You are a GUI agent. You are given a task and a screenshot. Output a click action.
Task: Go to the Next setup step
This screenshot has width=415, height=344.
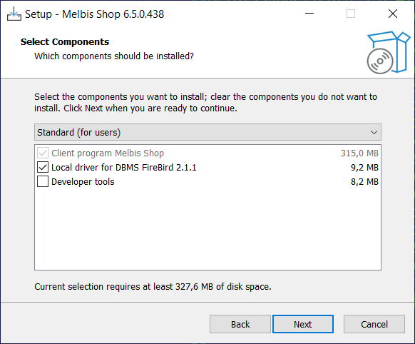click(303, 324)
